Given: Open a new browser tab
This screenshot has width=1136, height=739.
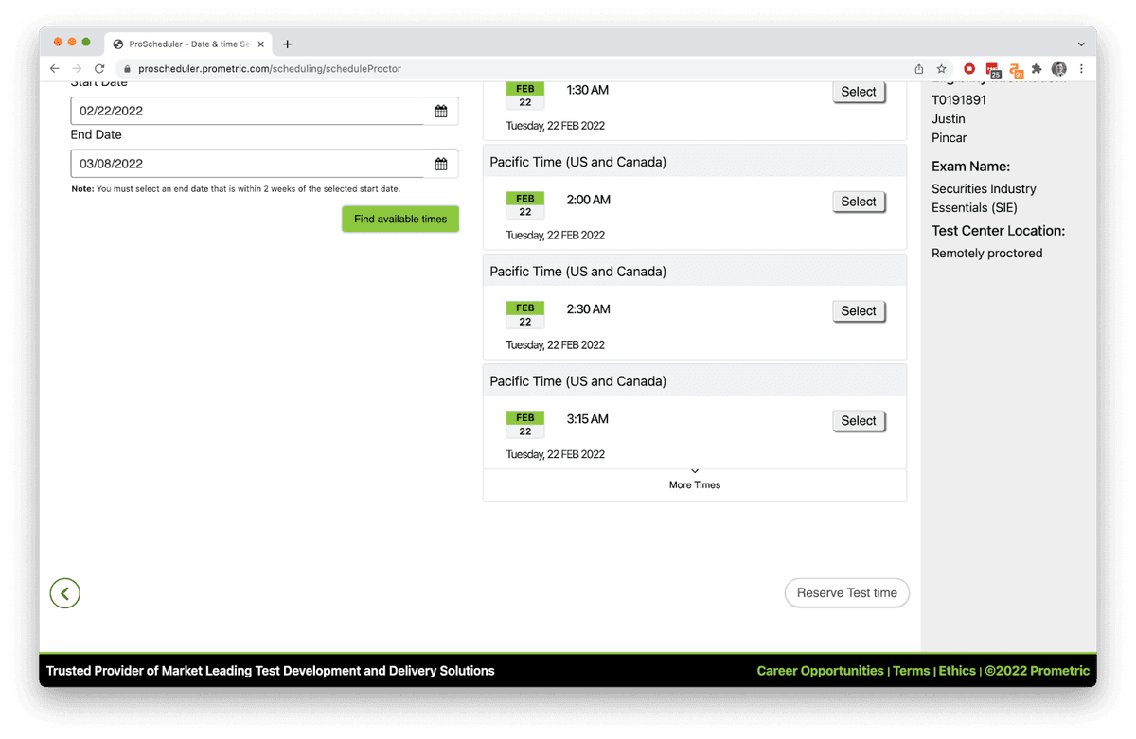Looking at the screenshot, I should 288,44.
